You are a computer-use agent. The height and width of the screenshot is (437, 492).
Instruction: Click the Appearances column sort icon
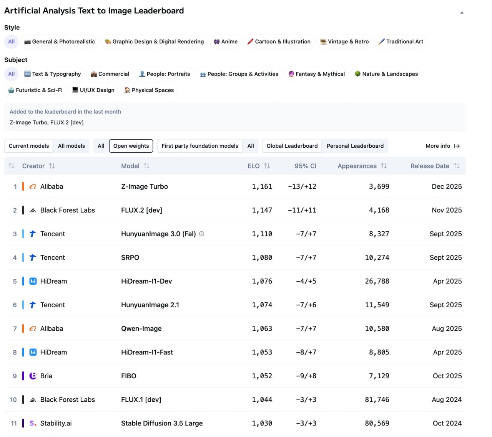384,166
